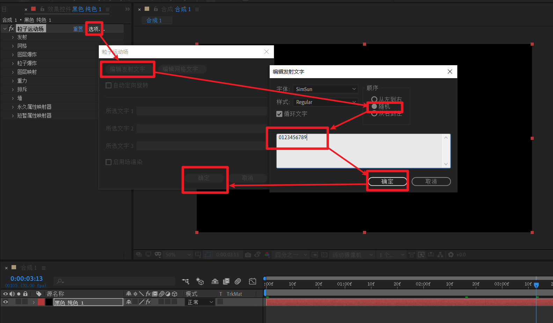Click the timeline button icon in viewer

(x=431, y=255)
